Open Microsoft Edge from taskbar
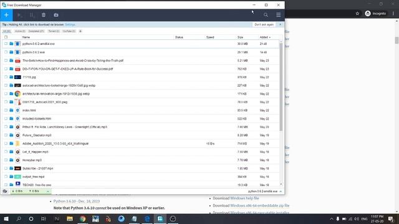Viewport: 399px width, 224px height. click(x=147, y=218)
